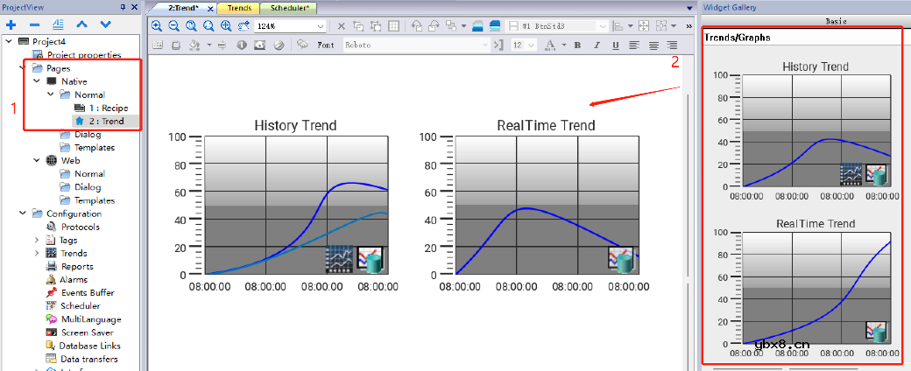The width and height of the screenshot is (911, 371).
Task: Toggle underline text formatting
Action: click(x=615, y=45)
